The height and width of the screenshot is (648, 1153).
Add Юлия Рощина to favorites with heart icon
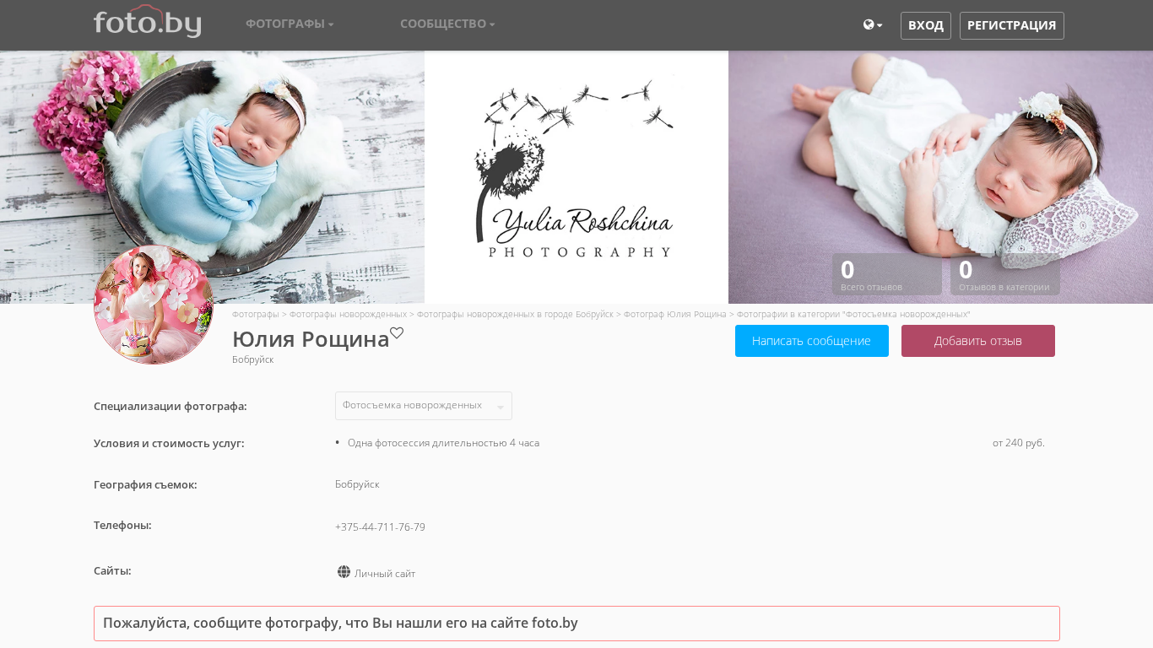point(397,333)
